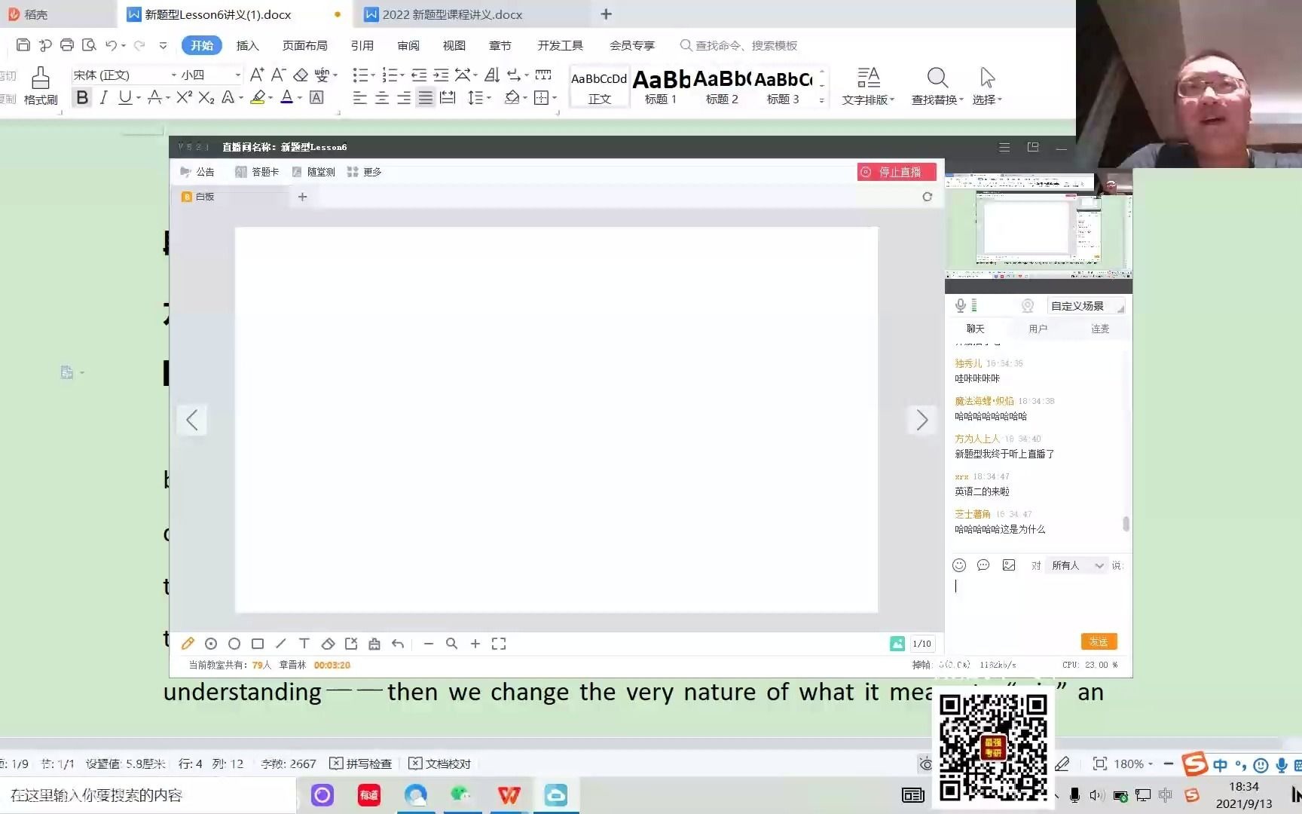
Task: Toggle justify alignment paragraph
Action: (x=426, y=97)
